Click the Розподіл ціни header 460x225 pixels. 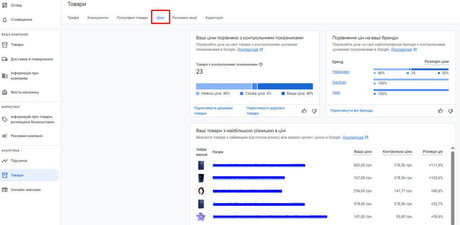(x=437, y=62)
